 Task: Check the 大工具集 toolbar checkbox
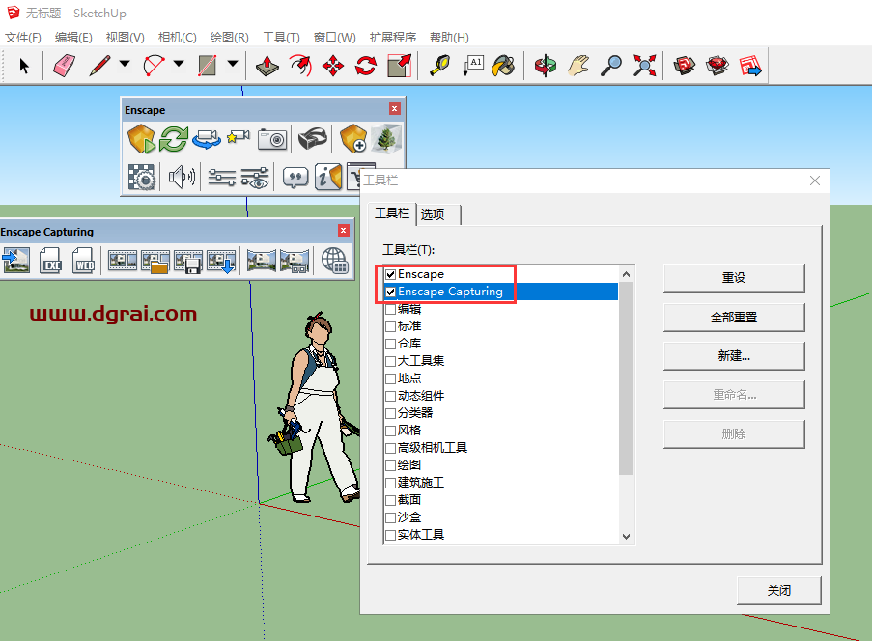(x=390, y=361)
